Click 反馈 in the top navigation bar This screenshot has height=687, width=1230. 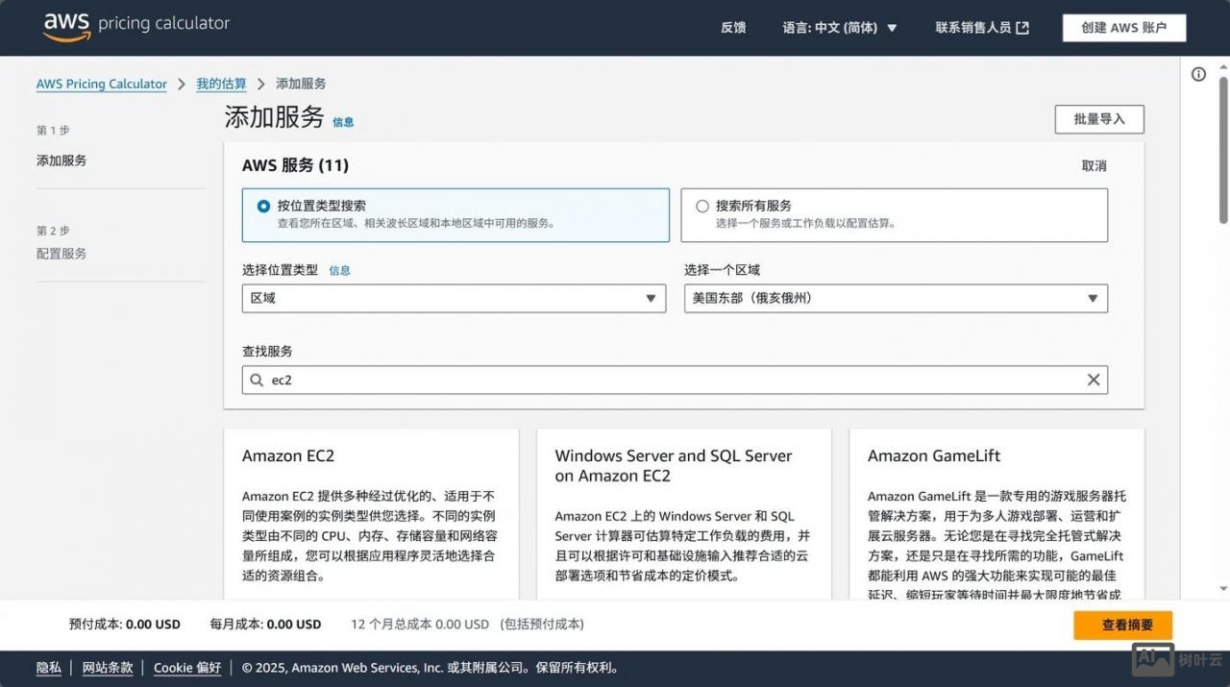point(733,28)
